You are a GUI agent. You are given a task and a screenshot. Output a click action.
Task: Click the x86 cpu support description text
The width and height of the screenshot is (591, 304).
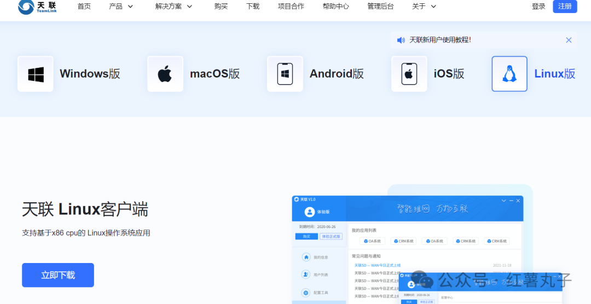(x=86, y=233)
